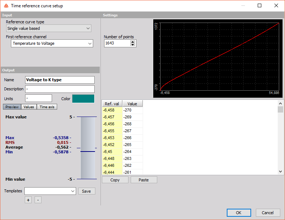This screenshot has width=285, height=220.
Task: Click the preview level bar gauge
Action: pos(88,148)
